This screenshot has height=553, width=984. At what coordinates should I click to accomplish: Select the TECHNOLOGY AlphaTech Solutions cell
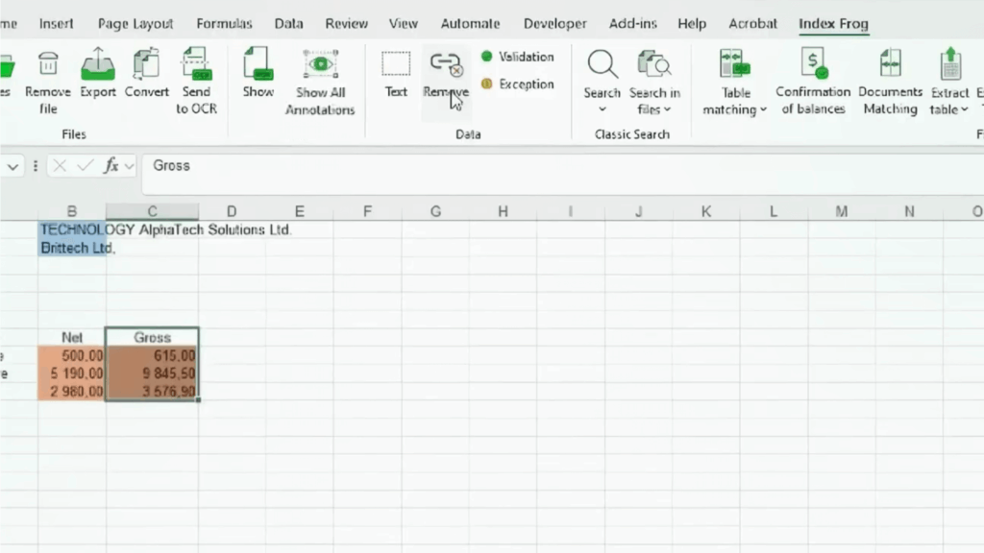(71, 229)
